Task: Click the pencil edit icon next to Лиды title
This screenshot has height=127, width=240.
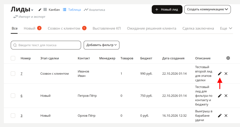Action: 40,10
